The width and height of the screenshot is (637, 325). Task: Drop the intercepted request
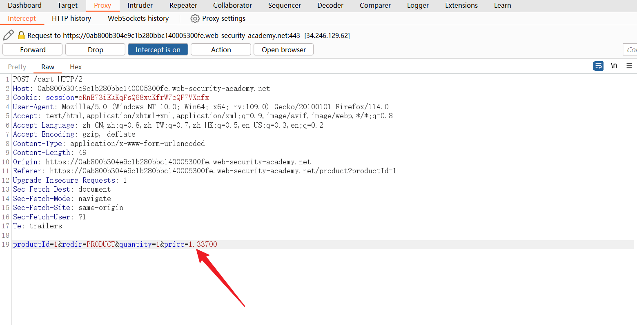coord(95,50)
